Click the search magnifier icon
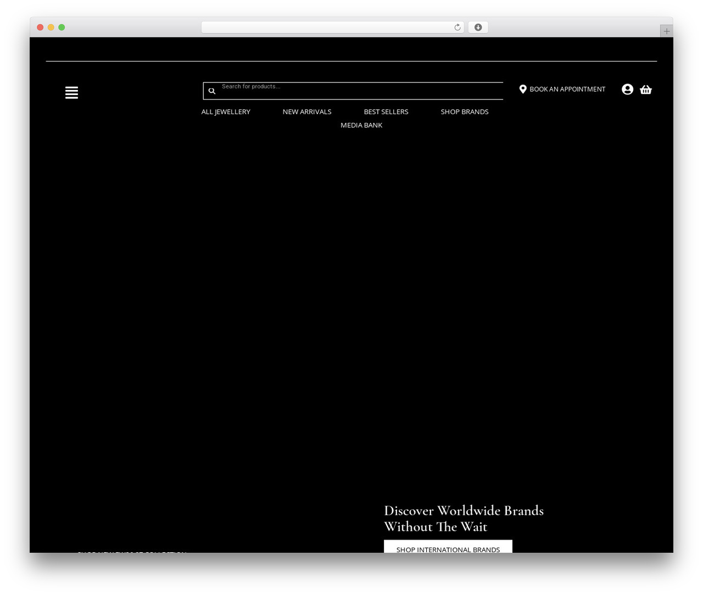703x595 pixels. pyautogui.click(x=212, y=91)
